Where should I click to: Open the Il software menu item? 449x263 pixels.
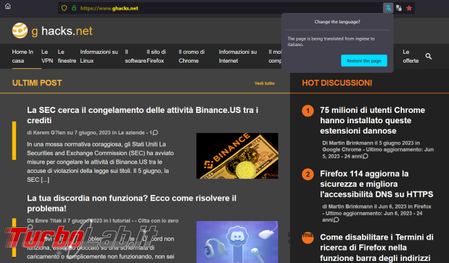(135, 56)
